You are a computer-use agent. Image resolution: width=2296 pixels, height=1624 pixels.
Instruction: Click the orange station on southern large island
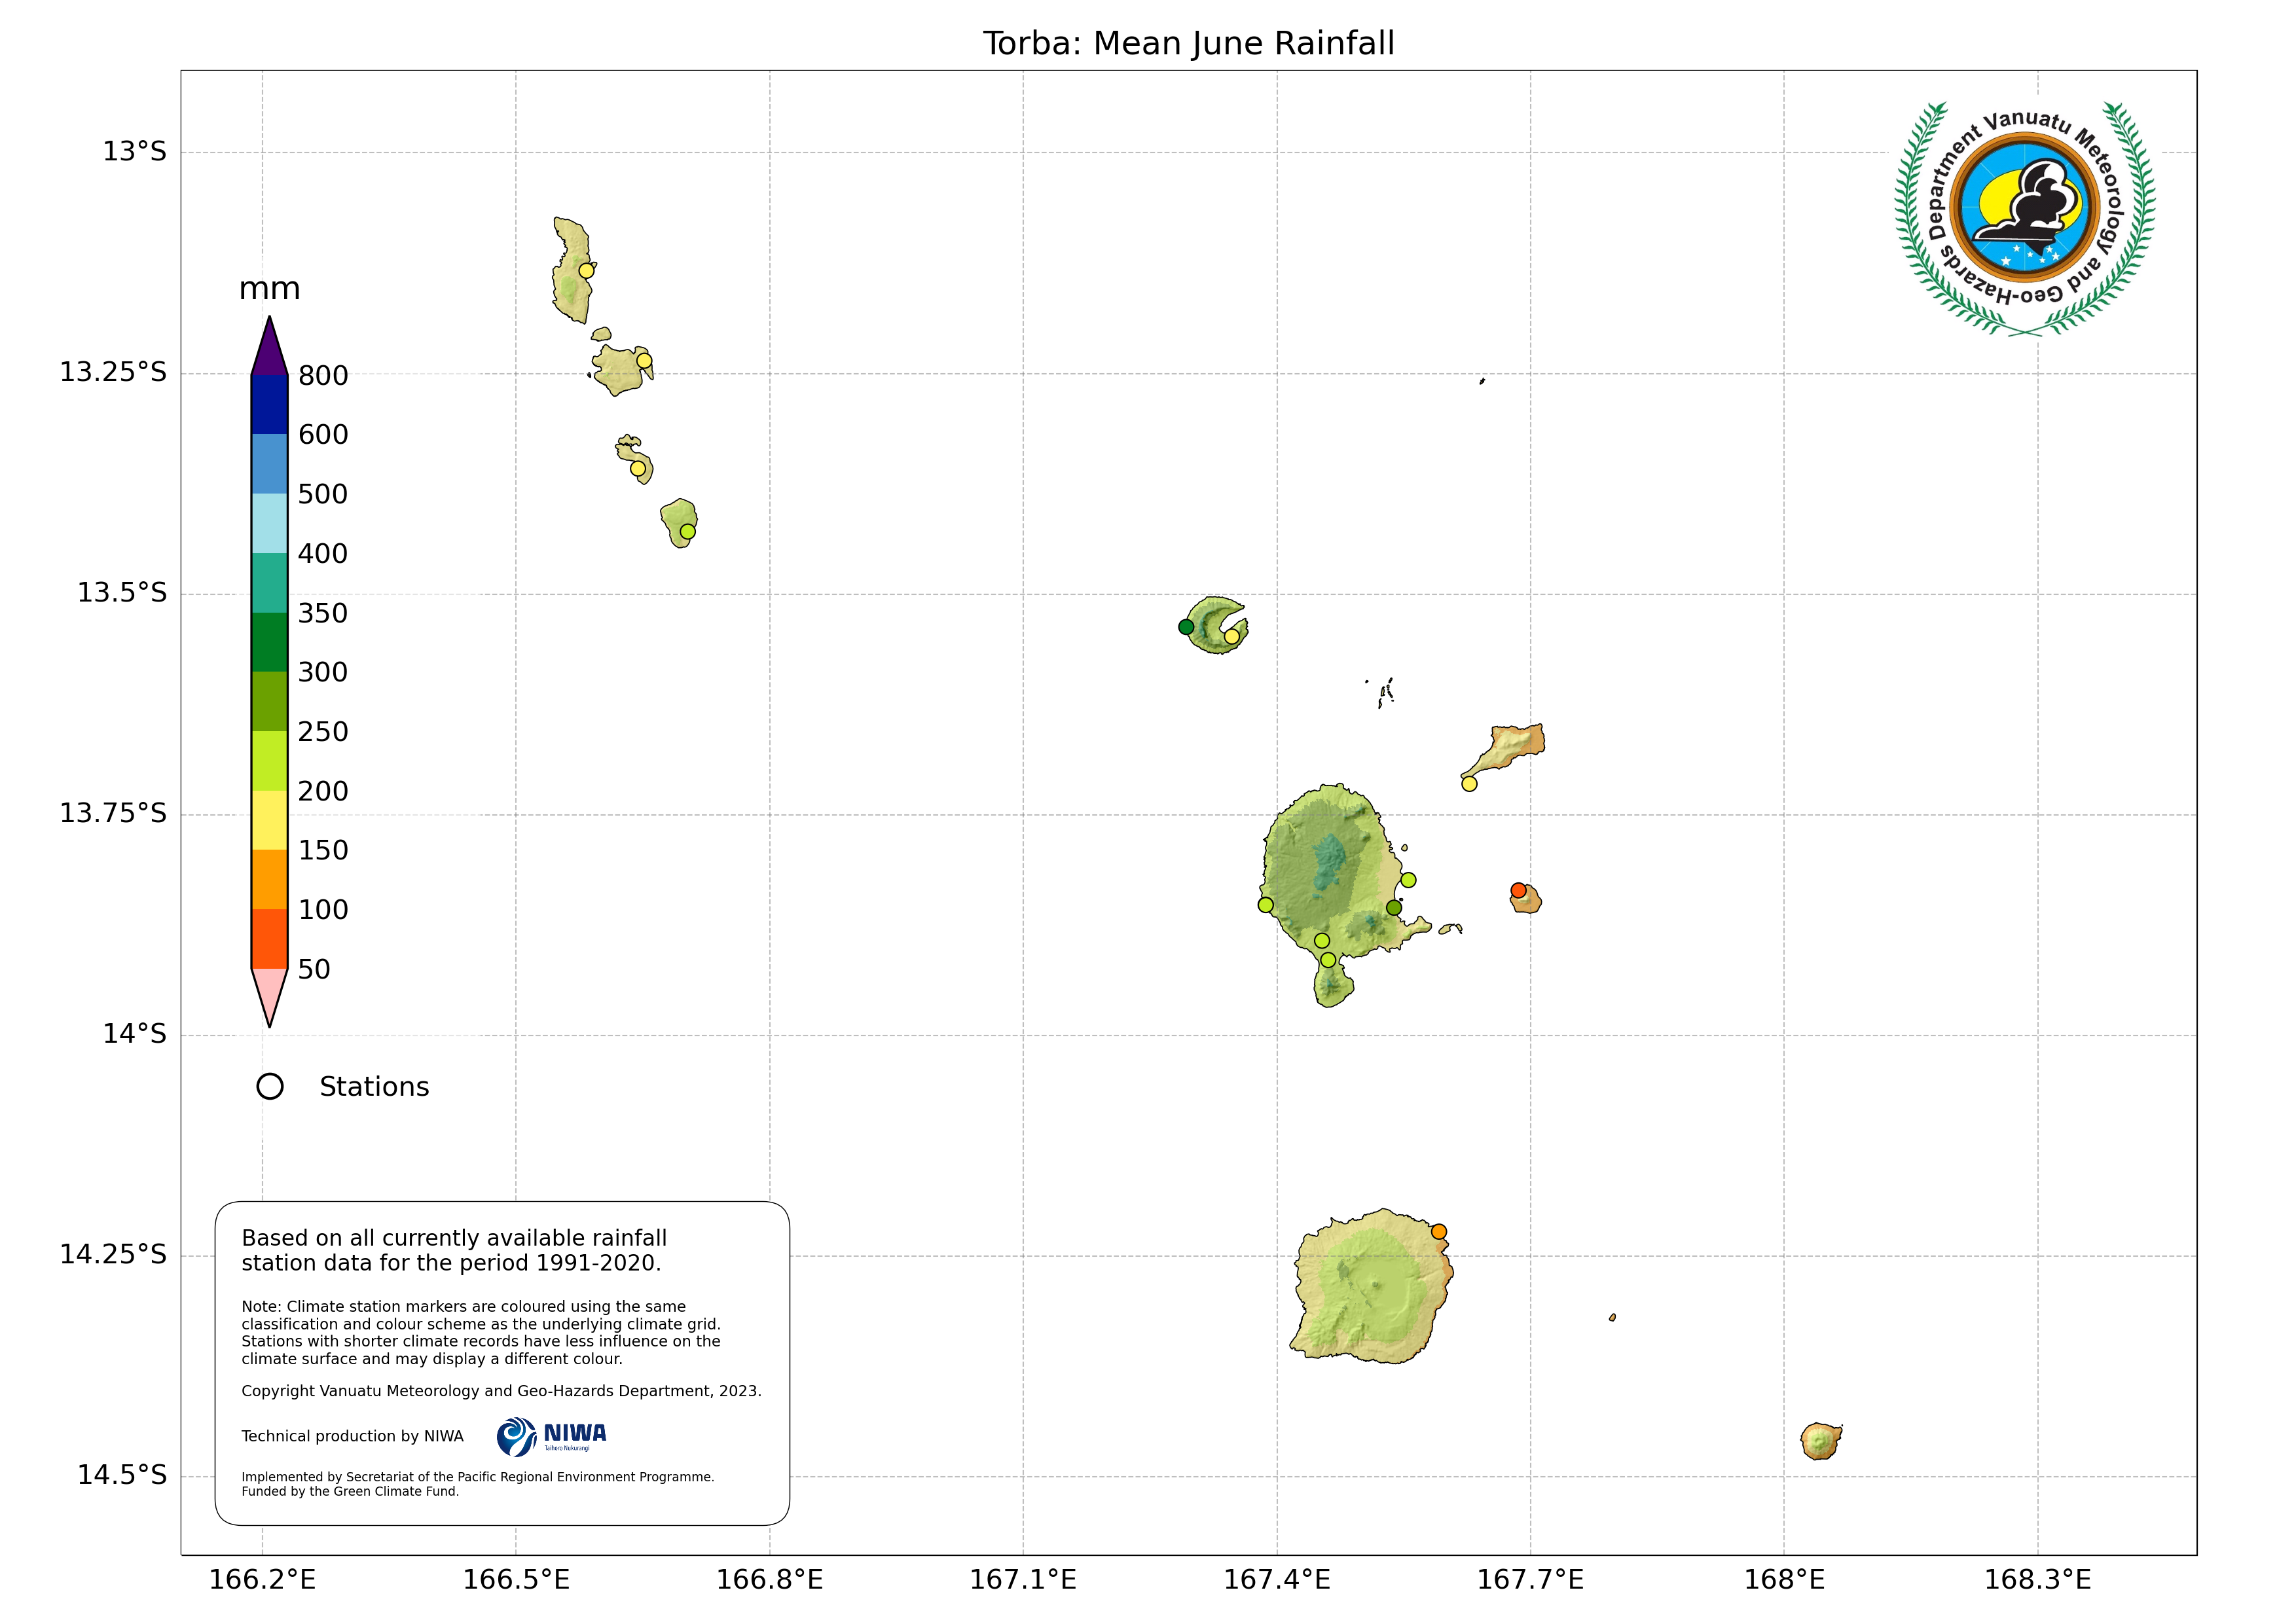point(1439,1232)
